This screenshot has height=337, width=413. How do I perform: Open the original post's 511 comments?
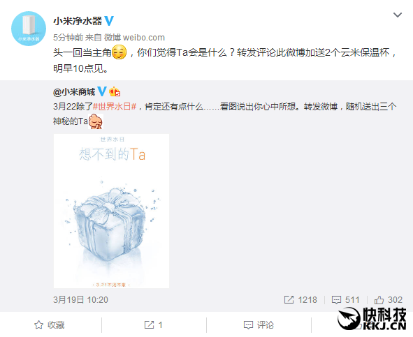tap(345, 300)
